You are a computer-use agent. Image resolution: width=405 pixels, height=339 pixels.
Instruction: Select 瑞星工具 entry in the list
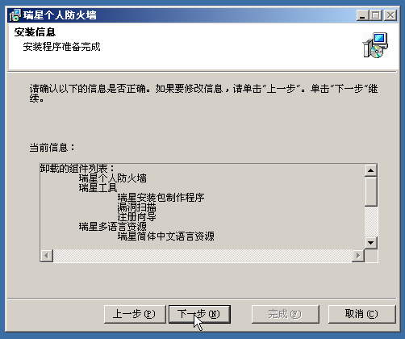point(98,188)
